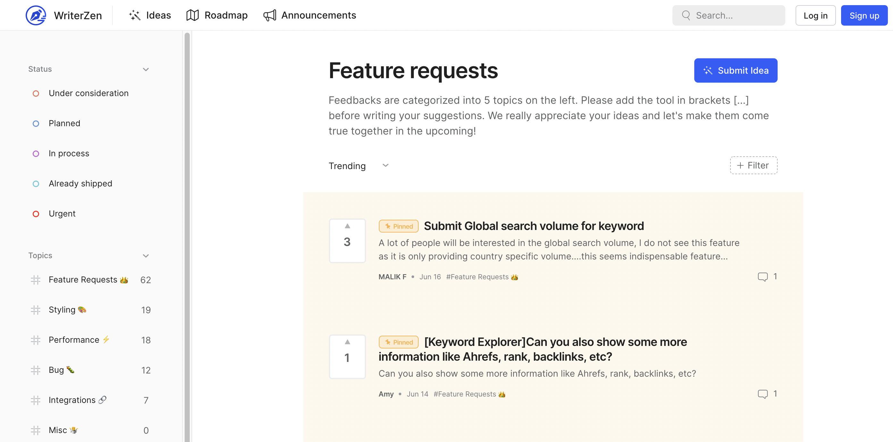The height and width of the screenshot is (442, 893).
Task: Click the In process purple status circle
Action: (36, 153)
